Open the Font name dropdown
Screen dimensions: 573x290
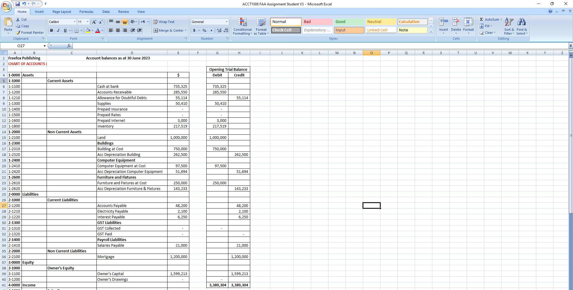click(x=74, y=22)
